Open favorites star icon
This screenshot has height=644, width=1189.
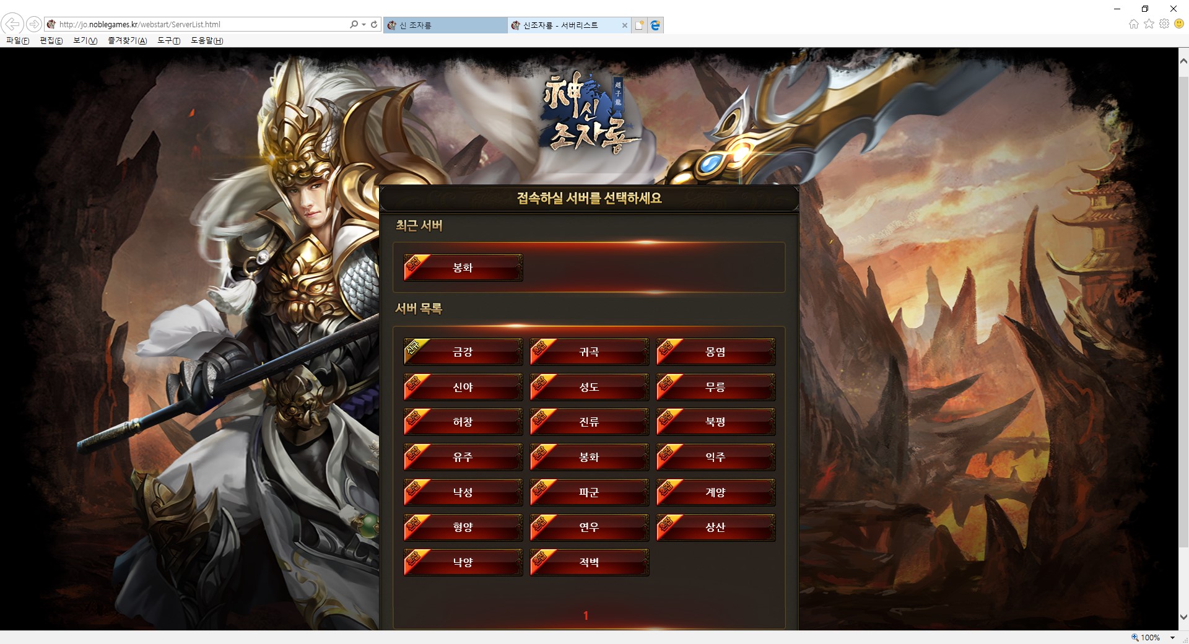tap(1149, 24)
